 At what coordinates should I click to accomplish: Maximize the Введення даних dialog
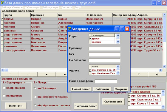pos(122,29)
